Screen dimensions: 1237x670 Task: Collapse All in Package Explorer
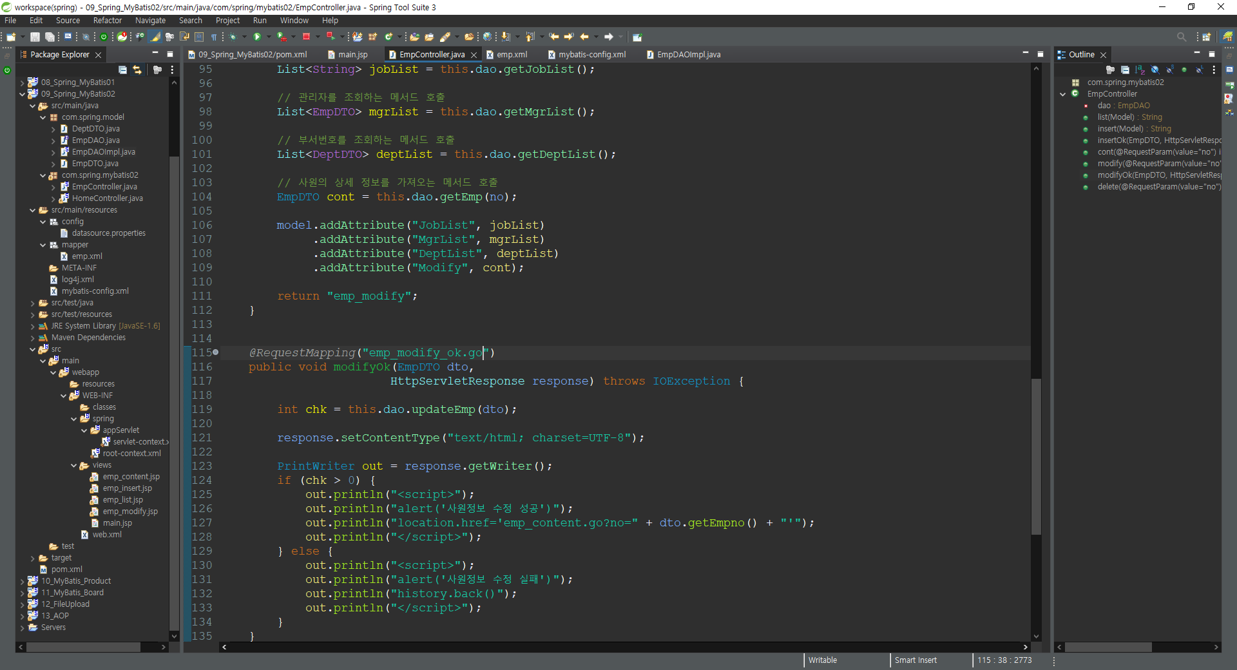(123, 70)
